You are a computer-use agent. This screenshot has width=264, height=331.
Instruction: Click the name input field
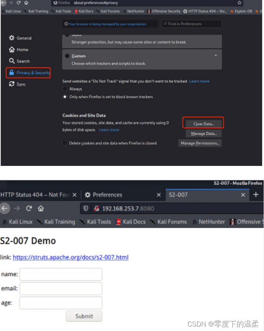click(61, 274)
